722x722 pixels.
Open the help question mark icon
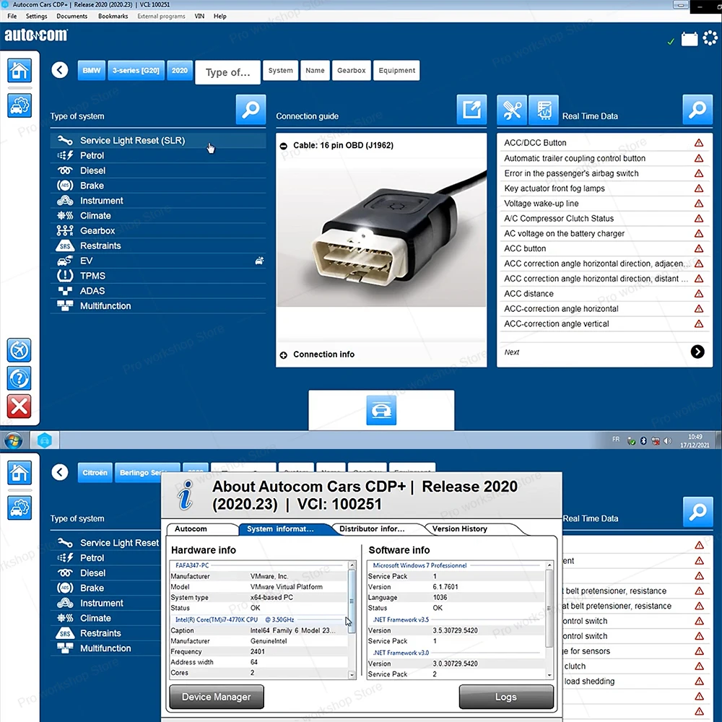[x=19, y=378]
